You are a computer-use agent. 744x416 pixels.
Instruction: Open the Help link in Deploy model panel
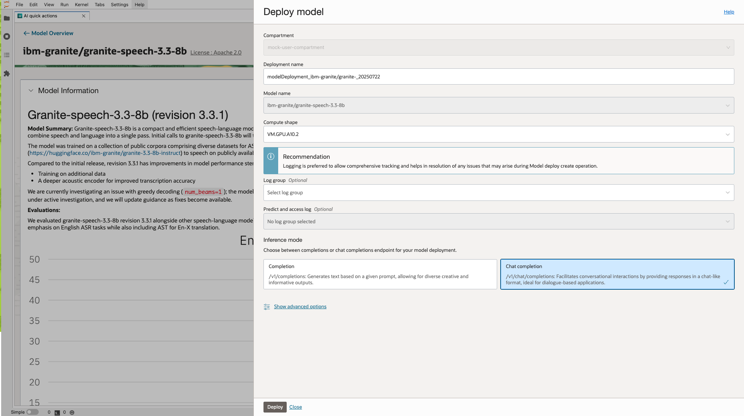tap(729, 12)
